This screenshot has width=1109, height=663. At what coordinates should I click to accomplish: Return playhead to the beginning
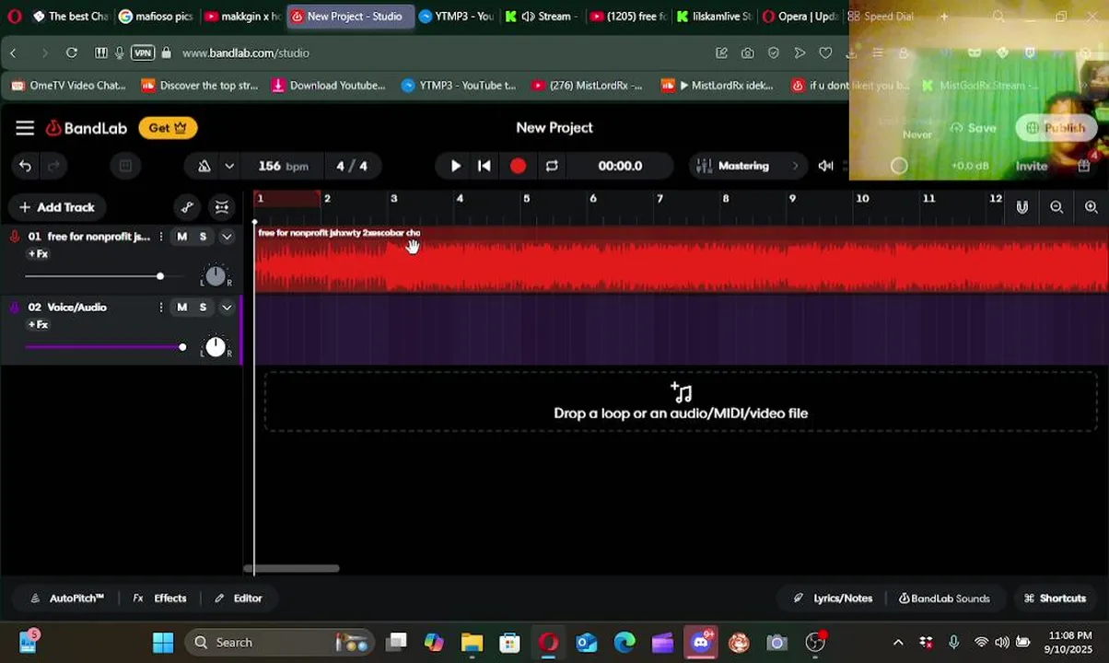(x=484, y=166)
